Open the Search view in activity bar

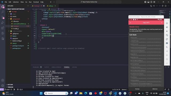pyautogui.click(x=3, y=12)
